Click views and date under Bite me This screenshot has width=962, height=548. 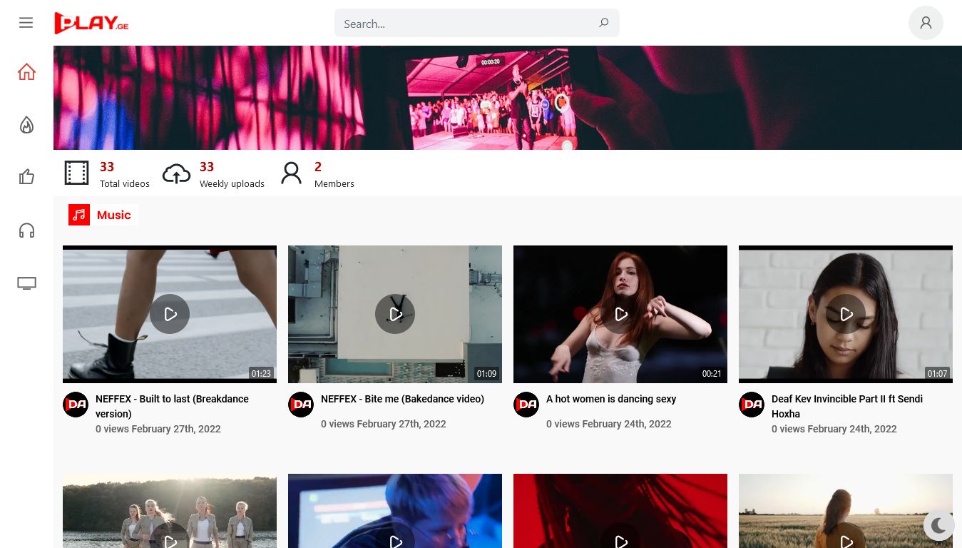tap(384, 424)
